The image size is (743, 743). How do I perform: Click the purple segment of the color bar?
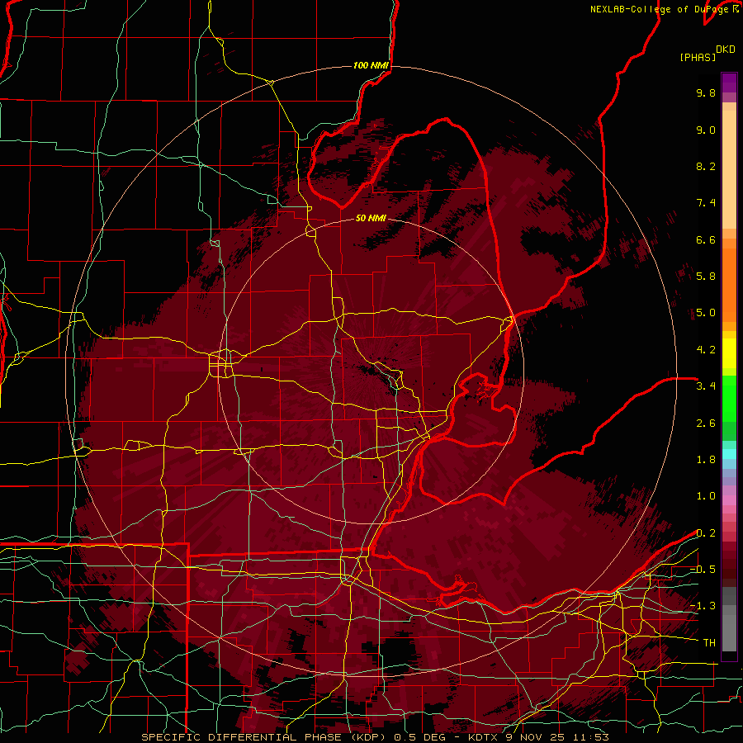pyautogui.click(x=729, y=83)
